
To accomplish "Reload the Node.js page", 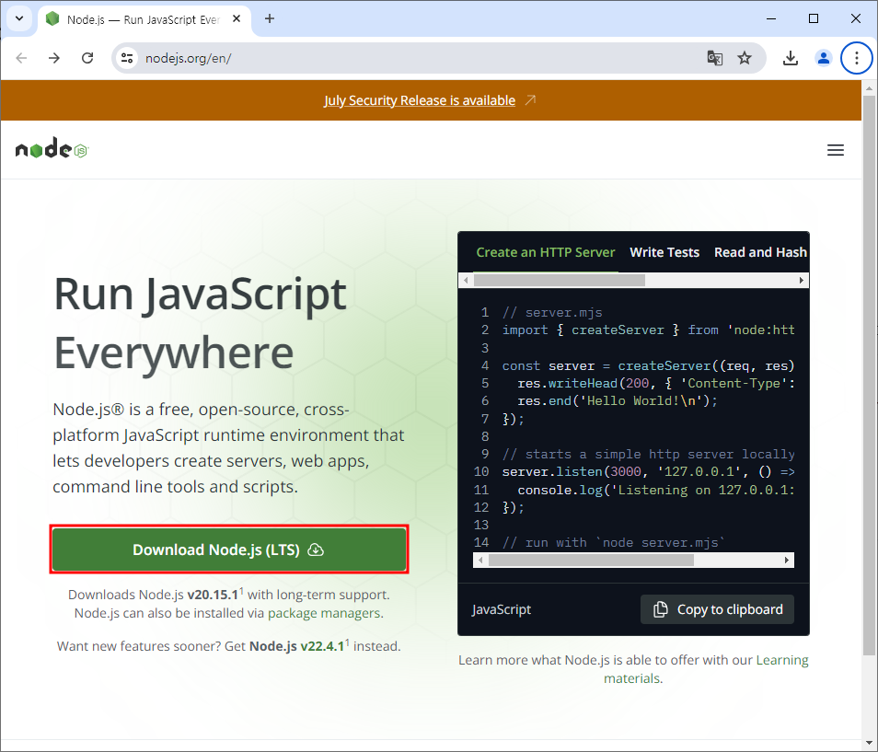I will [87, 58].
